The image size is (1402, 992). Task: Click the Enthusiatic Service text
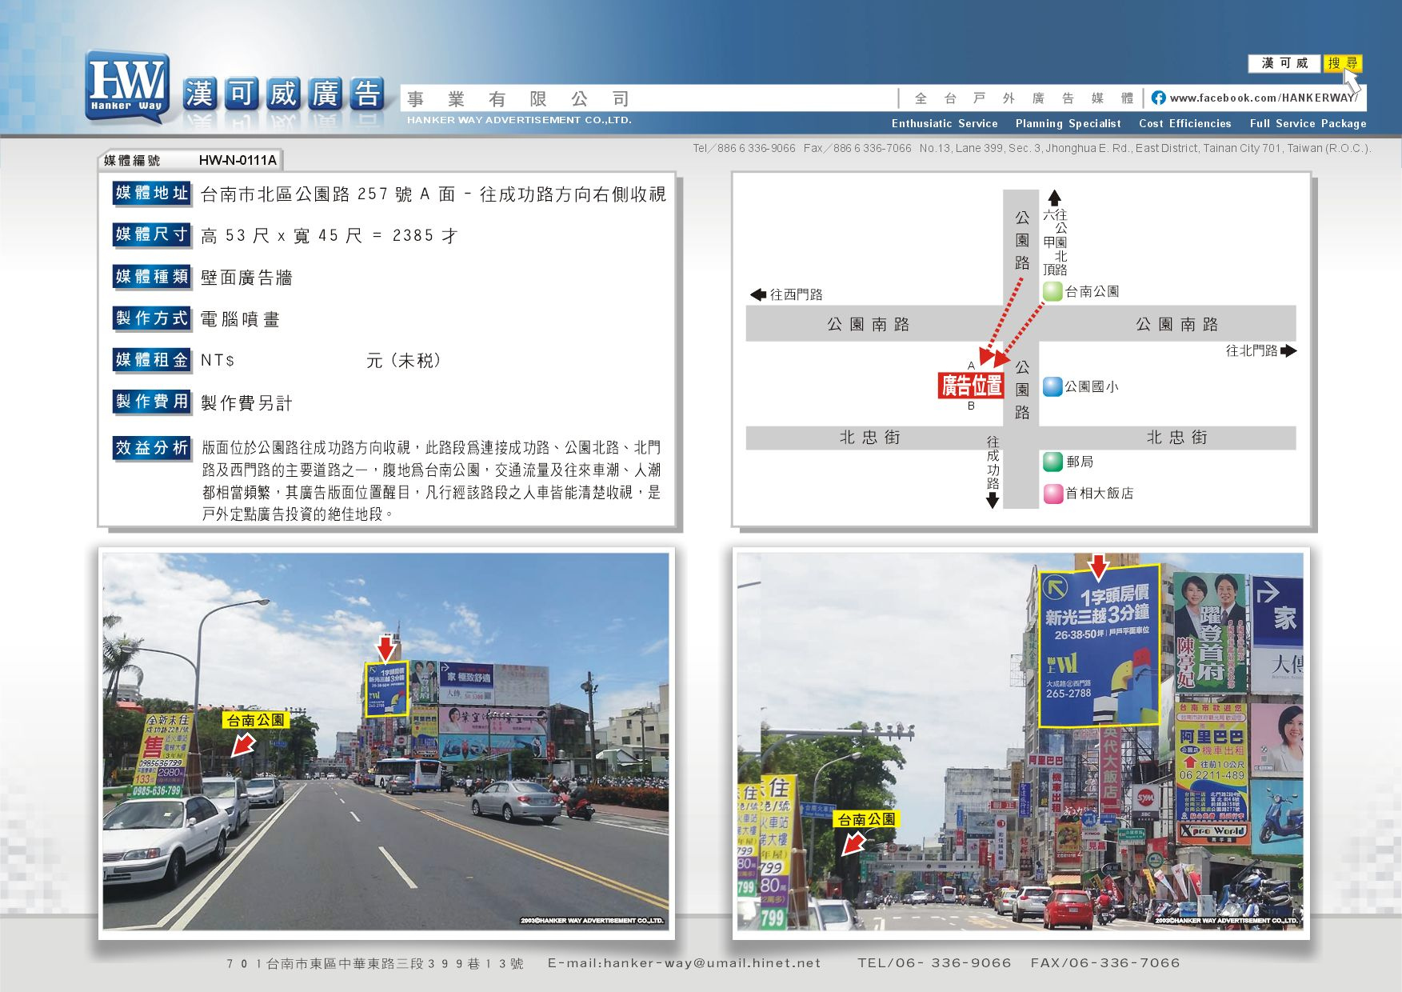click(x=945, y=123)
